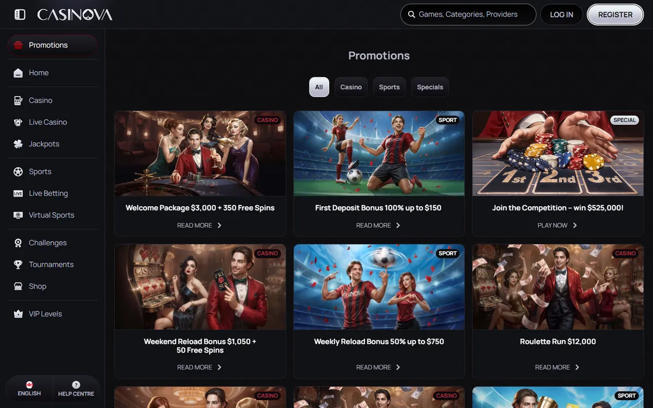Click the Tournaments trophy icon
This screenshot has width=653, height=408.
pyautogui.click(x=19, y=265)
